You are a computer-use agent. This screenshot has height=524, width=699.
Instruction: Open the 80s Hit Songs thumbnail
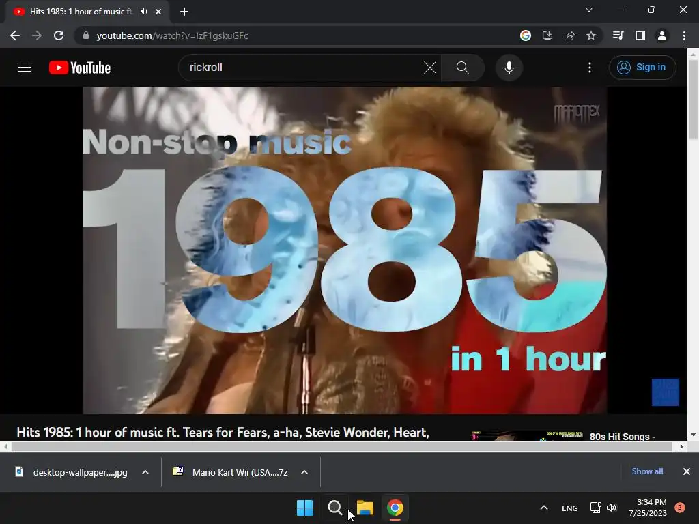click(x=527, y=436)
